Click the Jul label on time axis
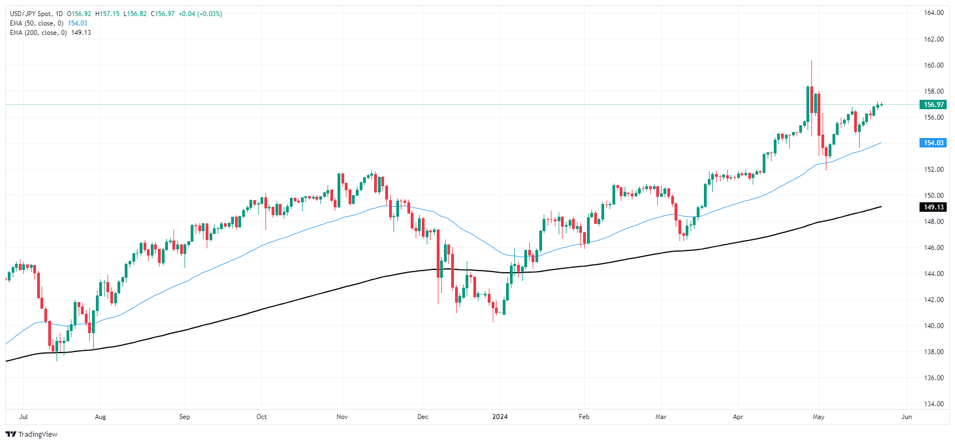This screenshot has width=955, height=444. pyautogui.click(x=23, y=417)
